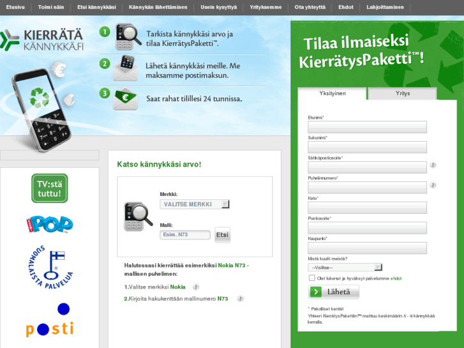Switch to the Yritys tab
This screenshot has height=348, width=464.
point(403,93)
